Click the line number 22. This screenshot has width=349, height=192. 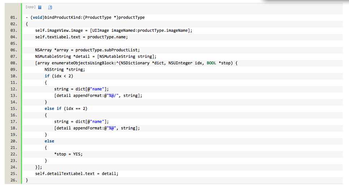tap(14, 154)
